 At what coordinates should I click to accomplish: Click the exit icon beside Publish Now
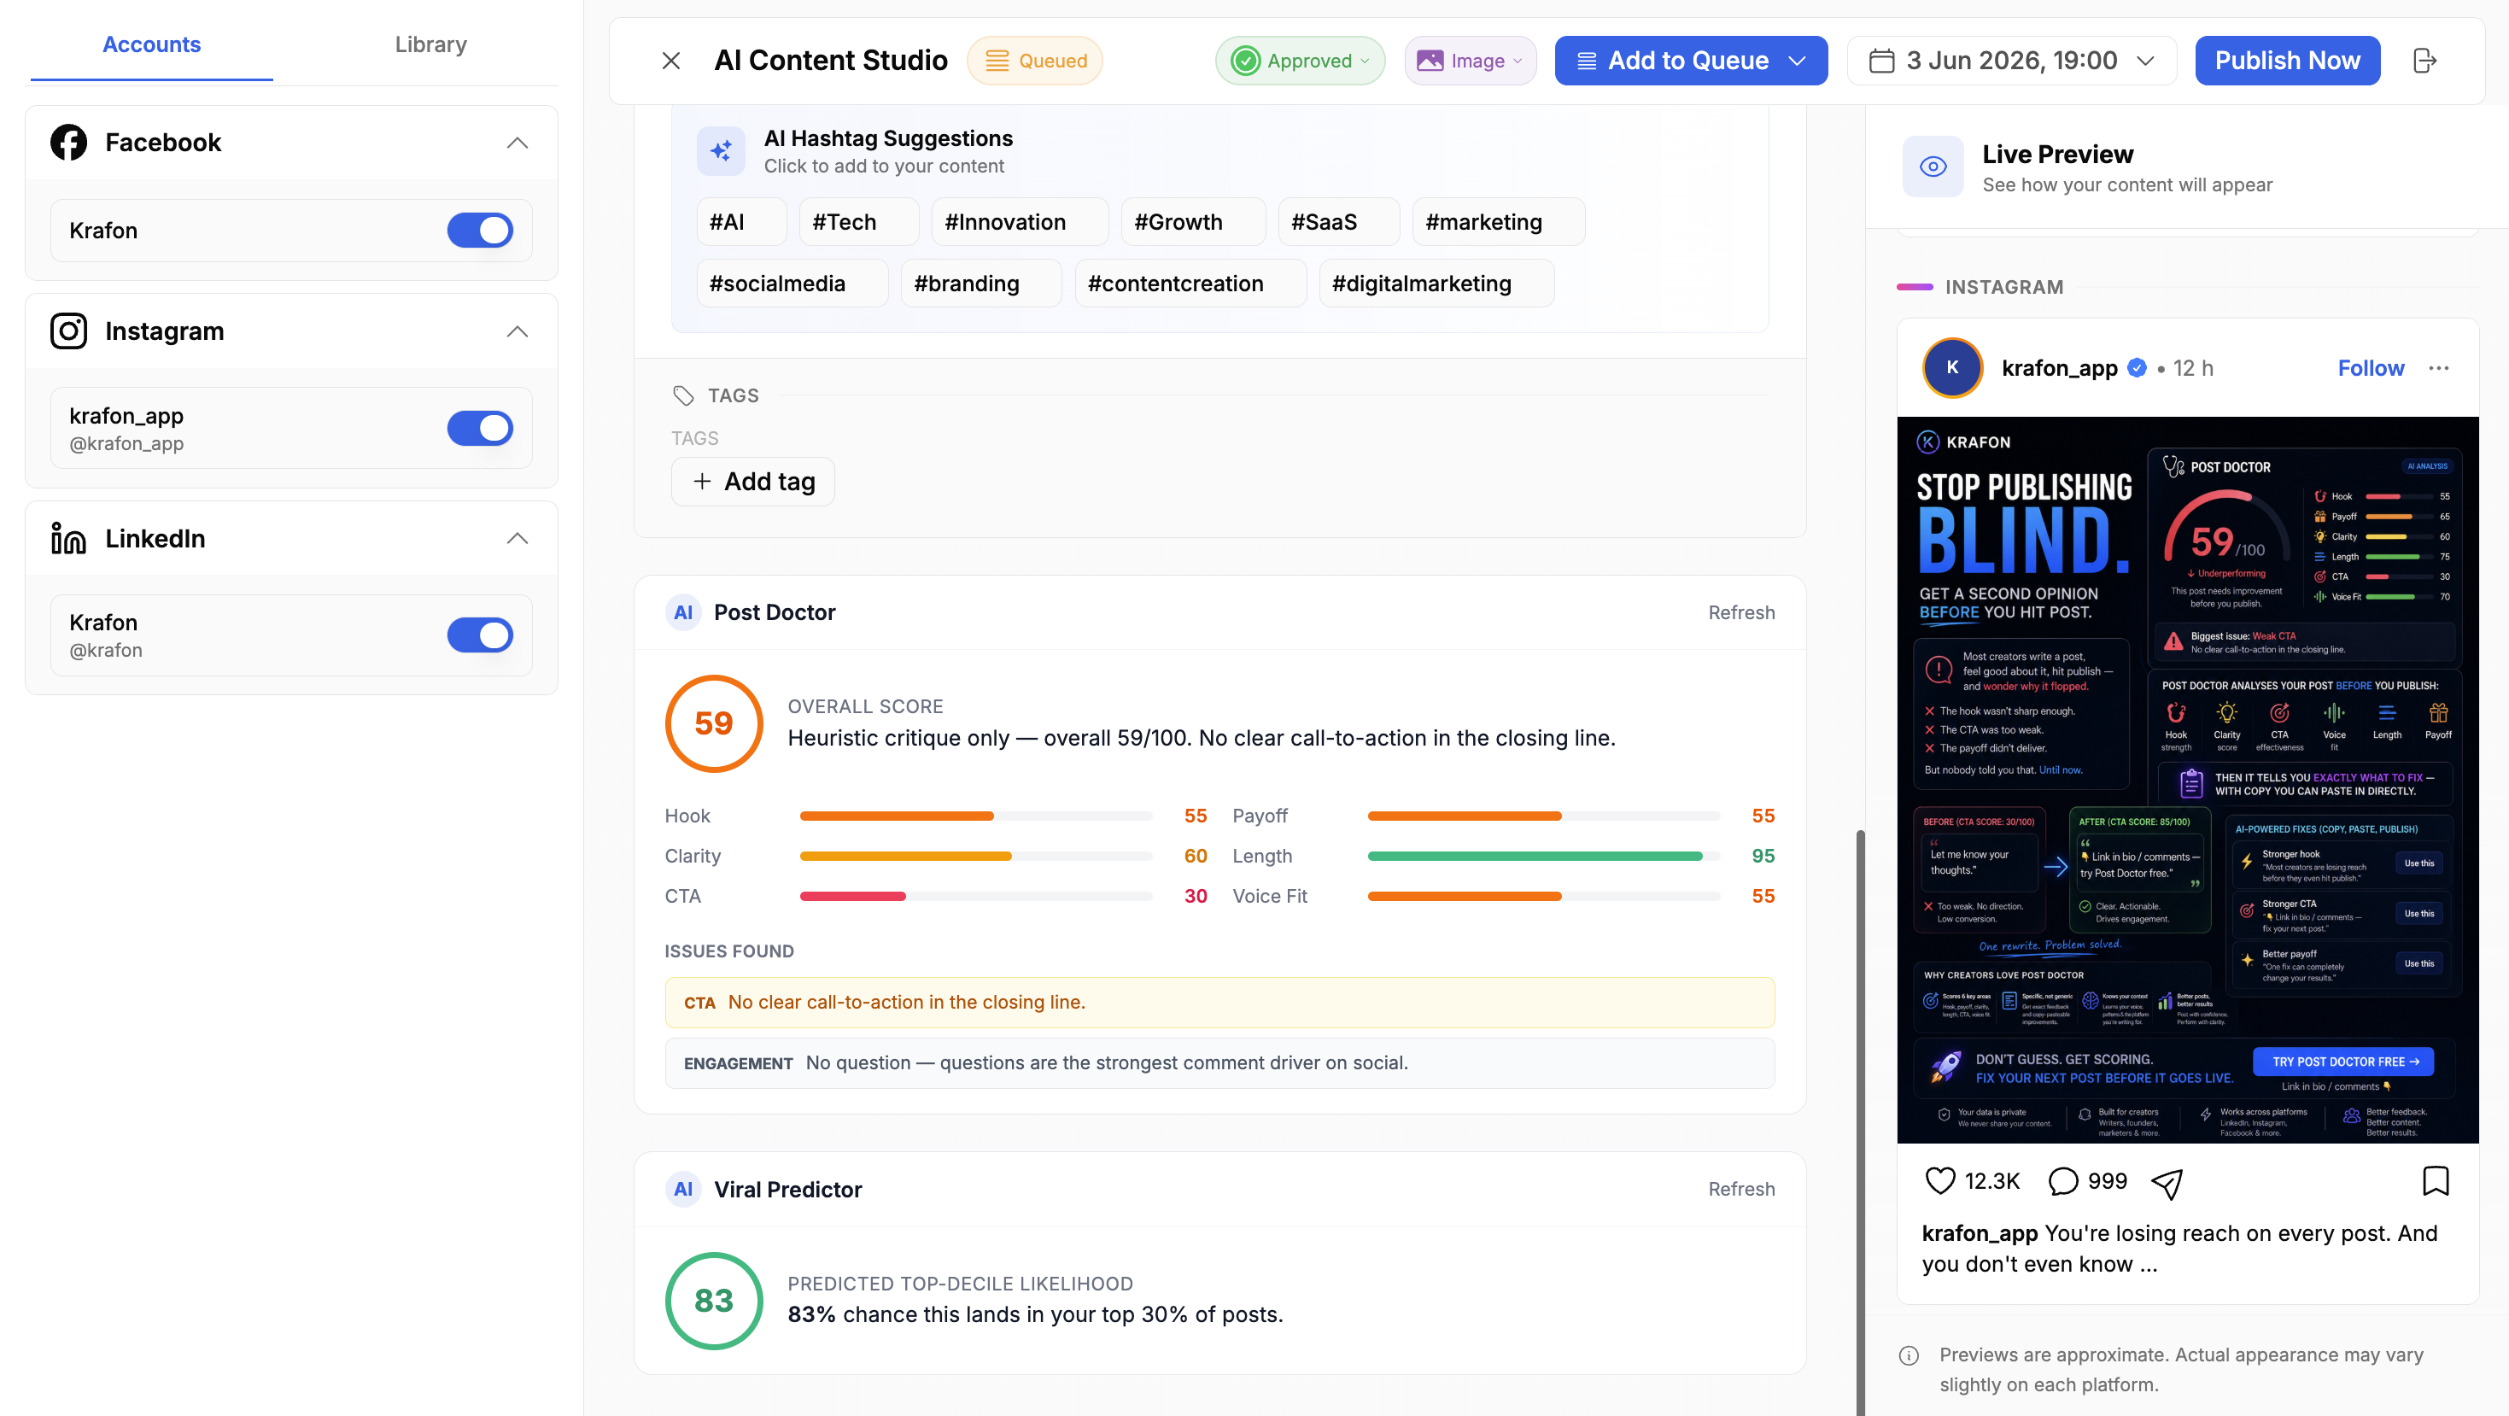[x=2424, y=61]
